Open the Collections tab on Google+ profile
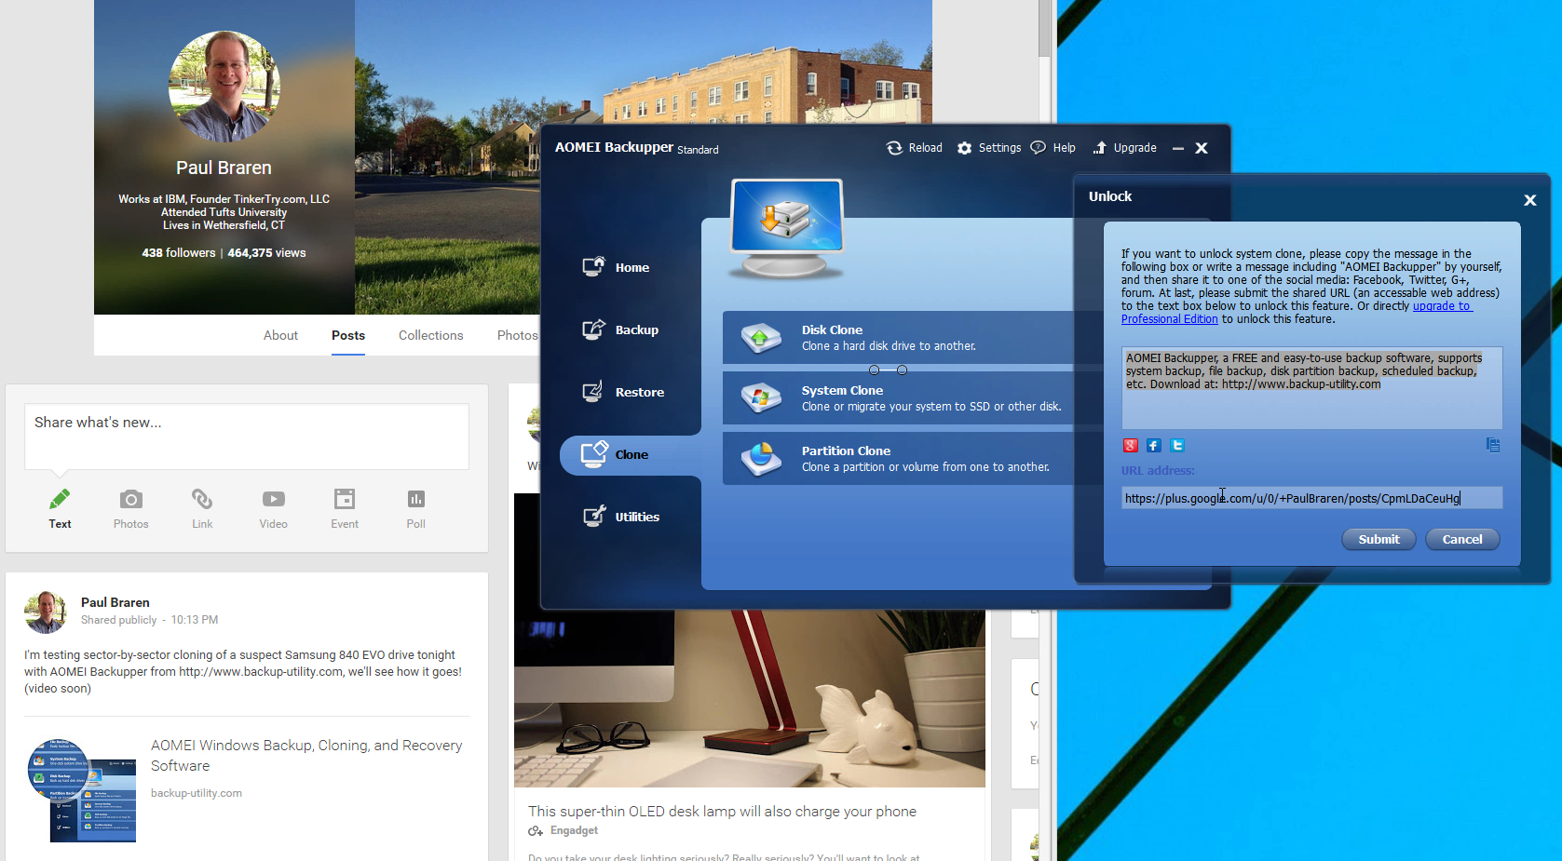Screen dimensions: 1562x861 [430, 335]
